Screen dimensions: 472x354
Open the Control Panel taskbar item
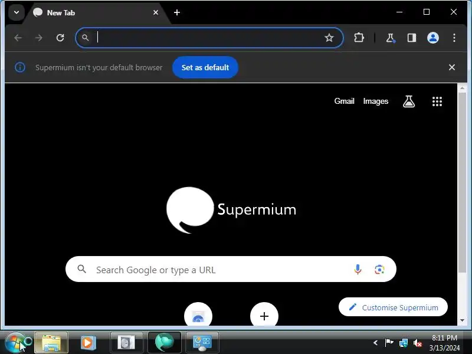coord(202,343)
